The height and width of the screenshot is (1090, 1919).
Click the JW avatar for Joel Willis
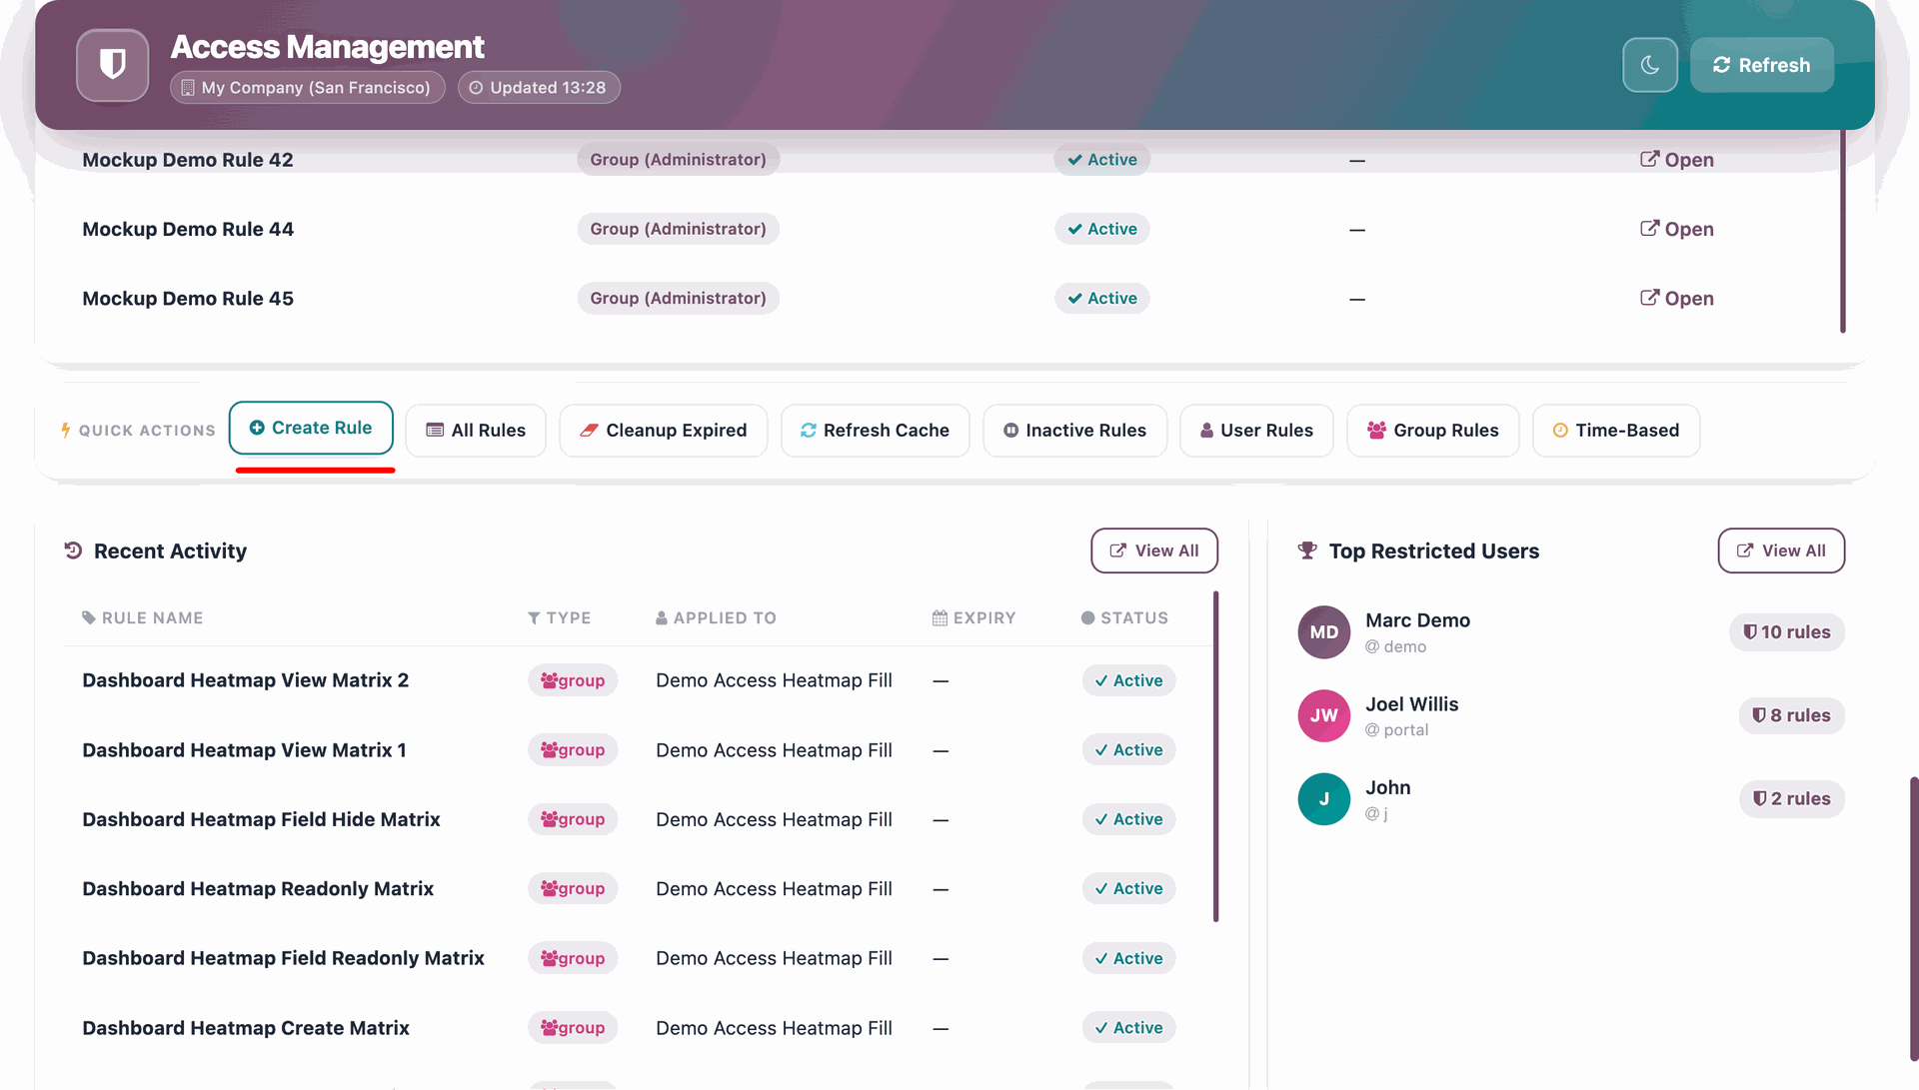(x=1324, y=715)
